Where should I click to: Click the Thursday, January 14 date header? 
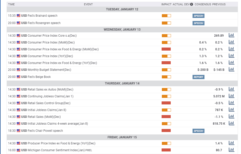point(122,83)
